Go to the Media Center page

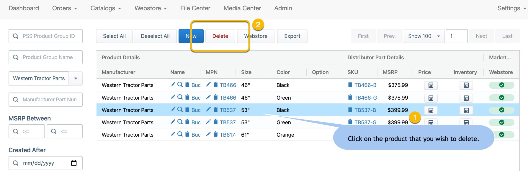242,8
